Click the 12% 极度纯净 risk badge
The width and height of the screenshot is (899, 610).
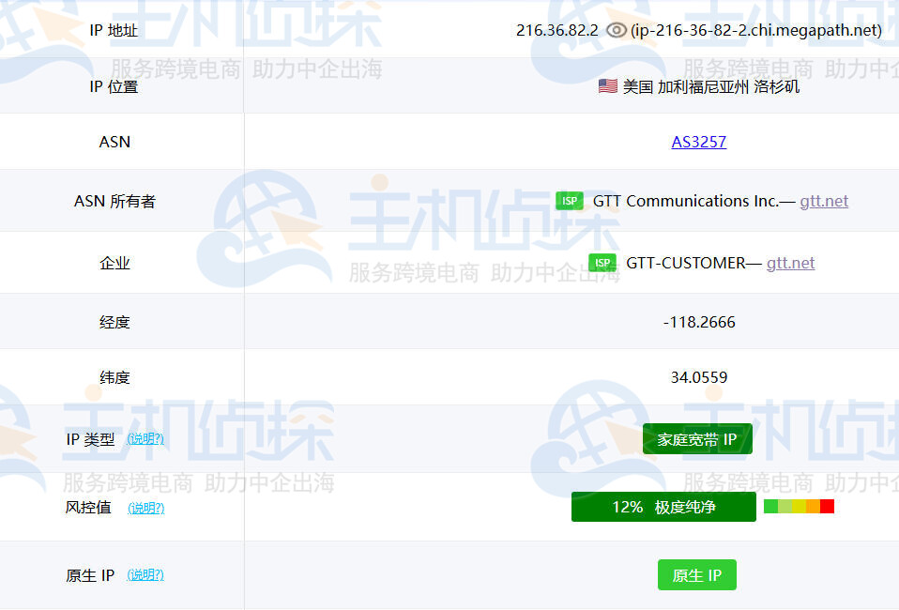tap(663, 507)
